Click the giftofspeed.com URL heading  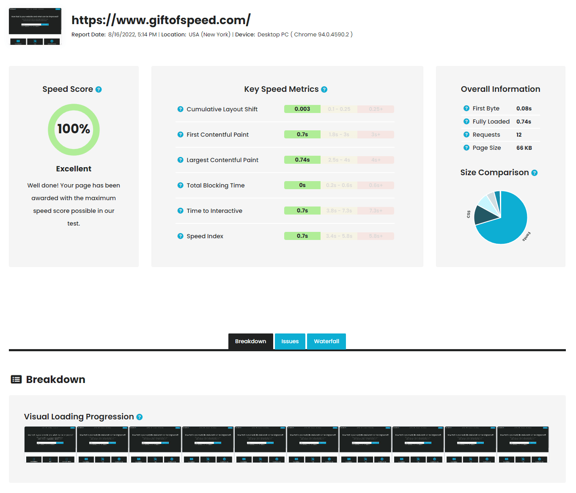pyautogui.click(x=161, y=20)
